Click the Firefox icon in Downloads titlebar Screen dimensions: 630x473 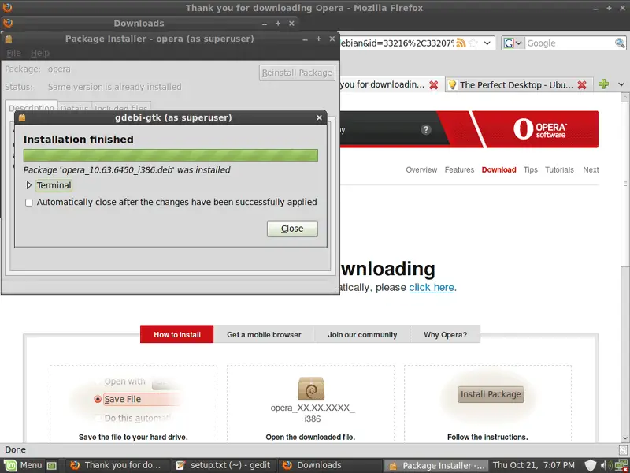(x=7, y=24)
